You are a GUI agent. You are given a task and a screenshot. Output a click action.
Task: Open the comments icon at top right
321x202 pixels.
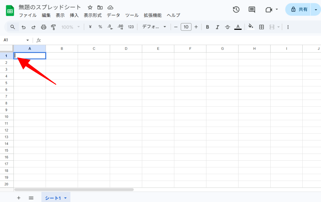252,10
